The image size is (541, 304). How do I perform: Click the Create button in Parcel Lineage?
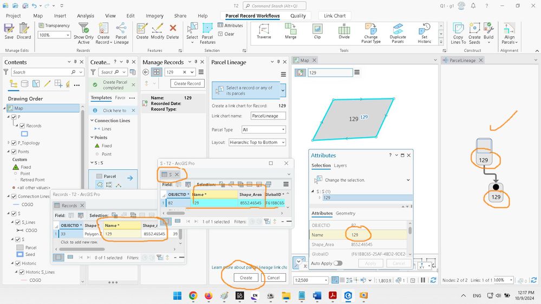246,277
